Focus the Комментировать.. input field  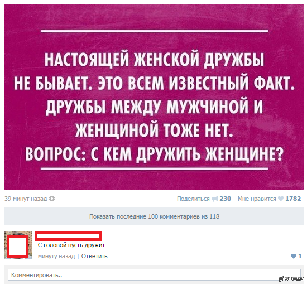point(154,275)
